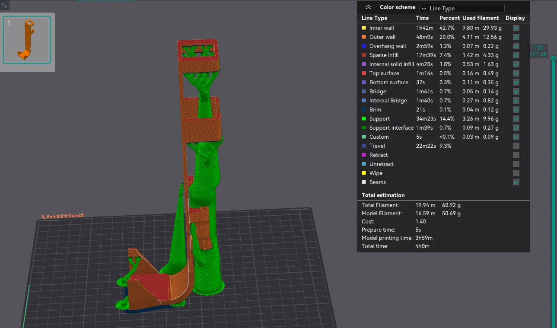
Task: Click the 'Inner wall' line type label
Action: point(382,28)
